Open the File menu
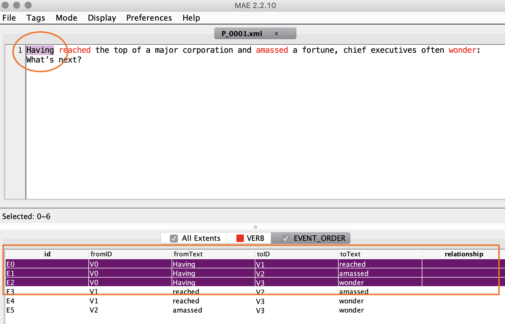The image size is (505, 324). pos(9,18)
